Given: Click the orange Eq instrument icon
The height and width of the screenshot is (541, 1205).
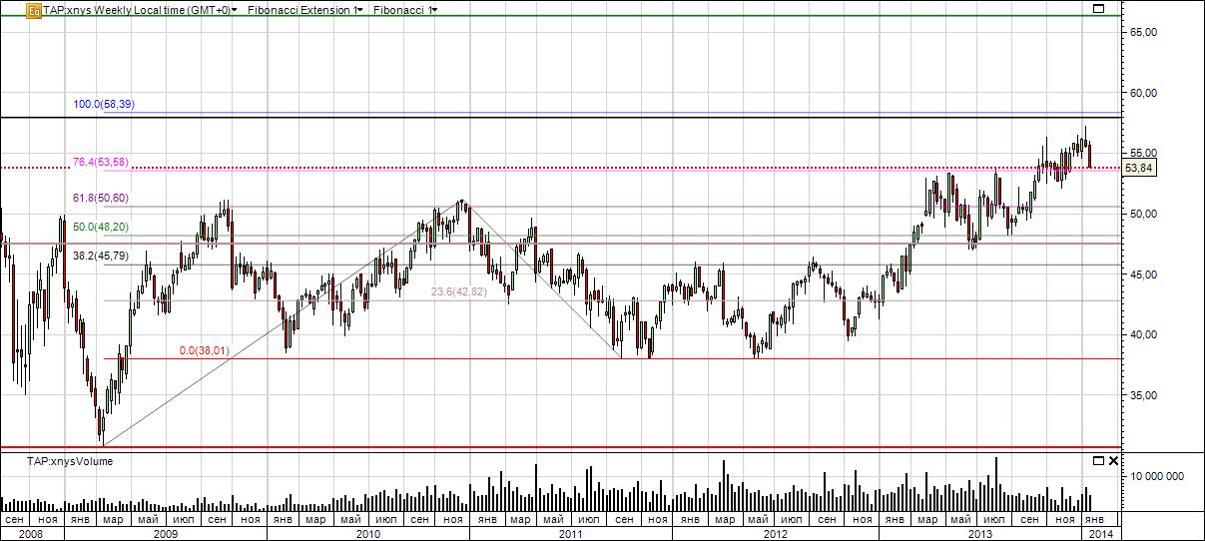Looking at the screenshot, I should (x=34, y=10).
